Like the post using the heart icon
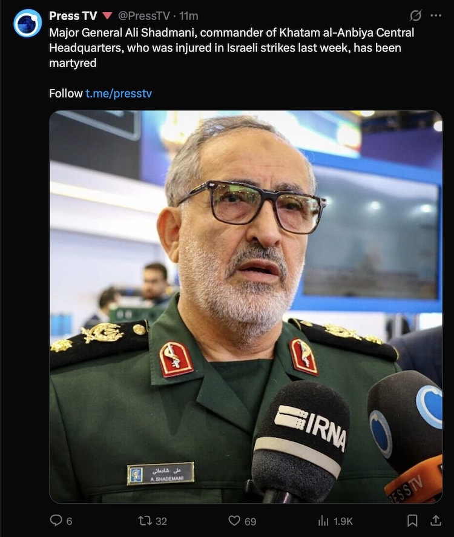 [234, 521]
